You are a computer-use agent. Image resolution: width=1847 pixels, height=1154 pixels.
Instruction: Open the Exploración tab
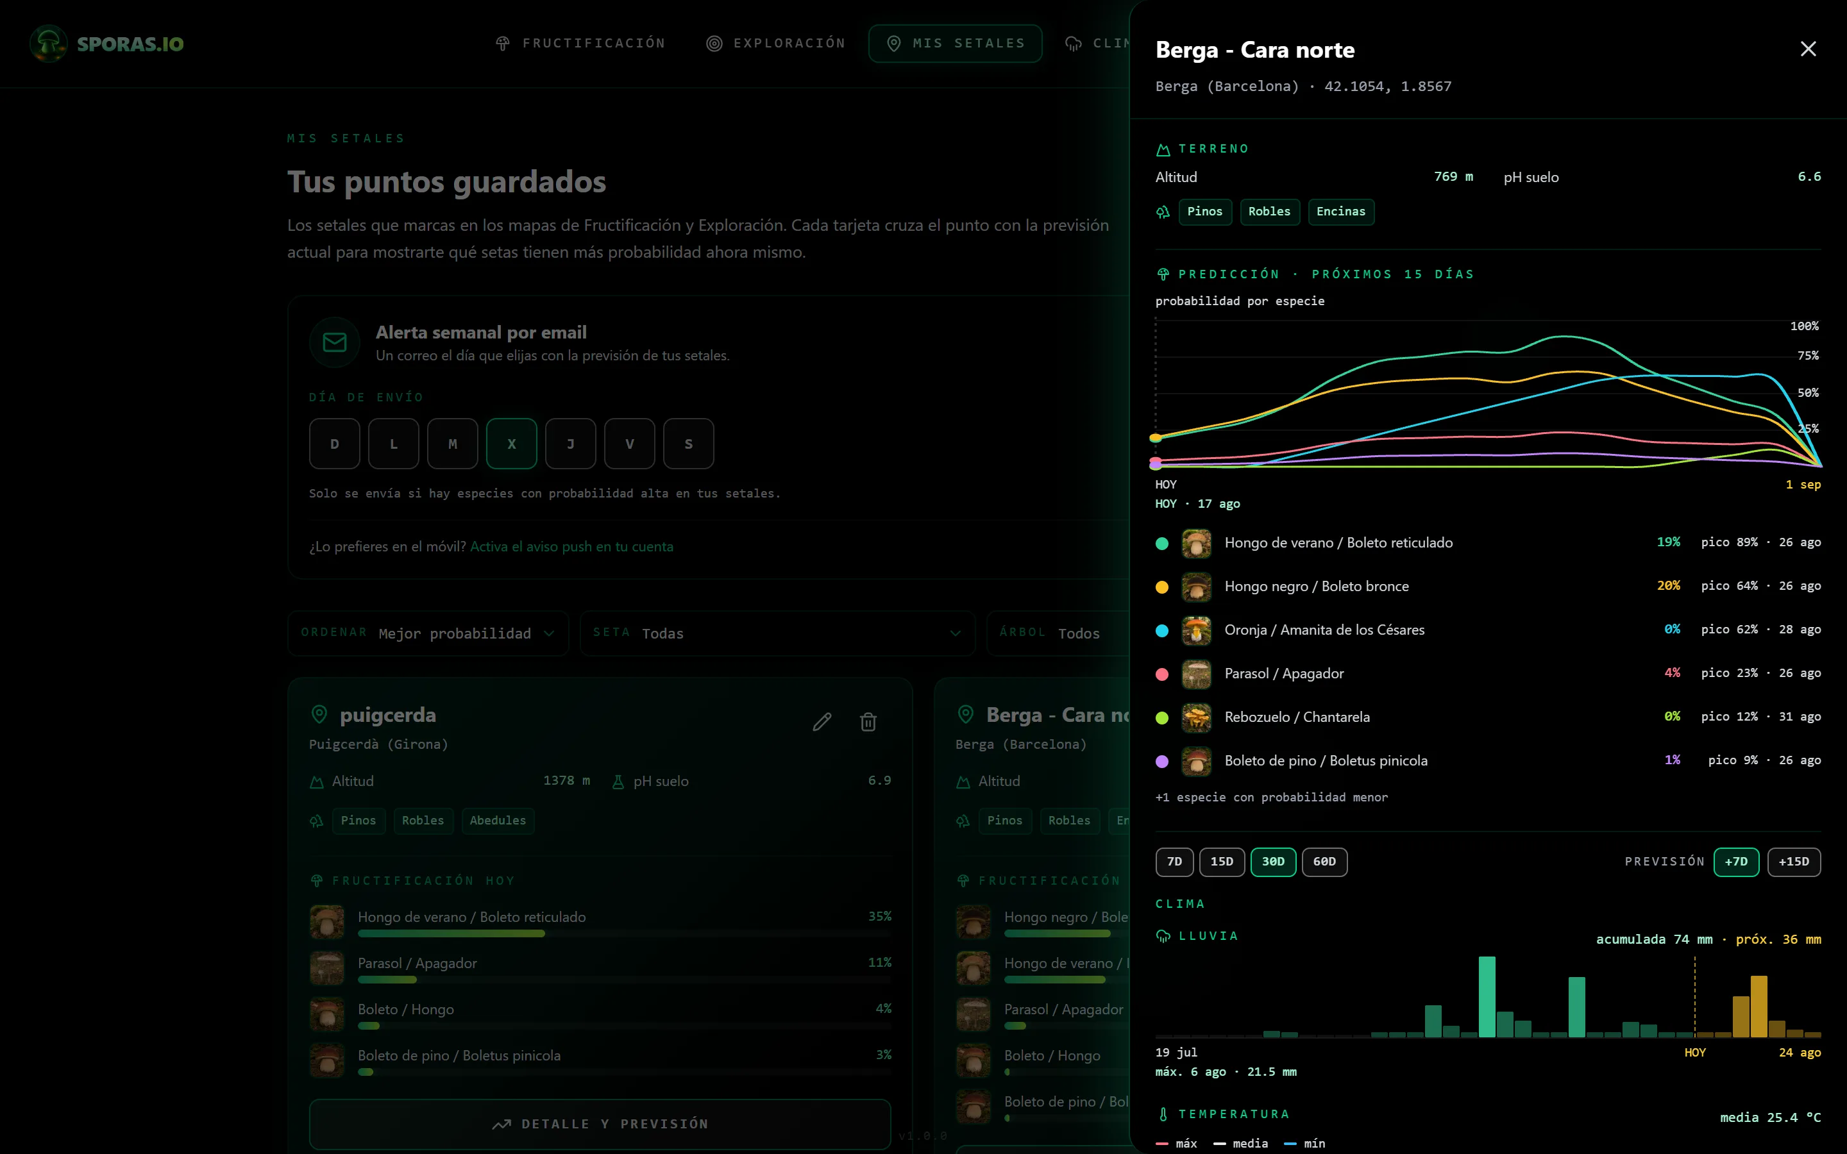(x=775, y=44)
